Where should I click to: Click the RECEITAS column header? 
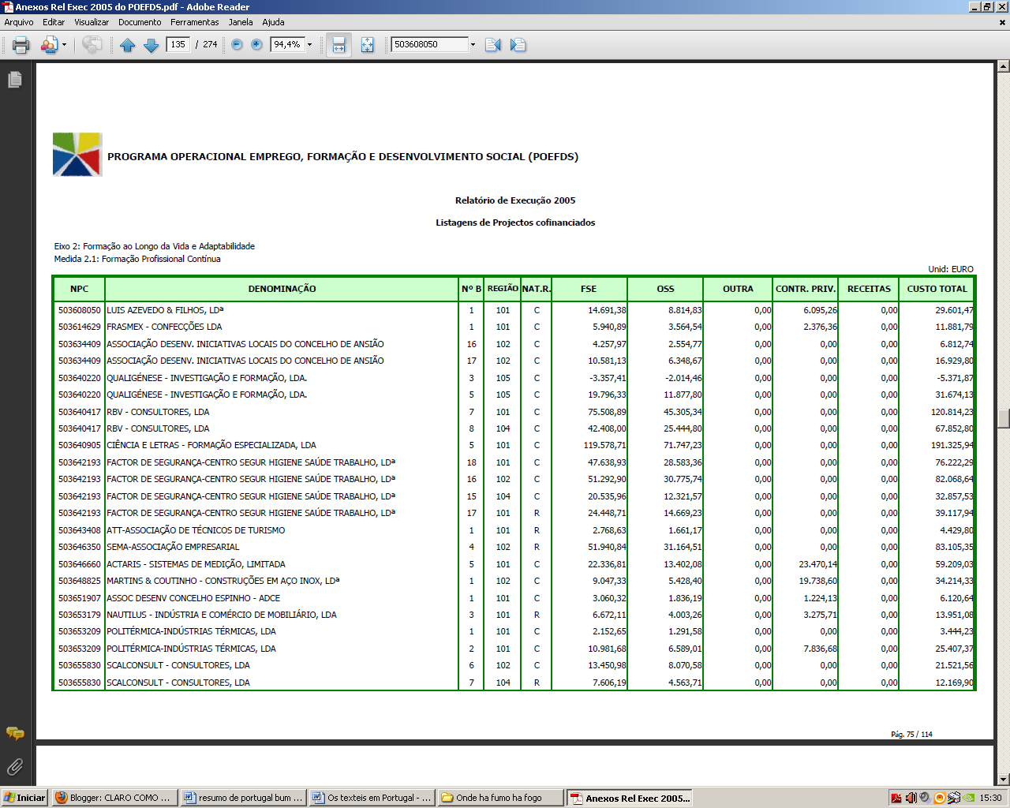click(x=869, y=289)
